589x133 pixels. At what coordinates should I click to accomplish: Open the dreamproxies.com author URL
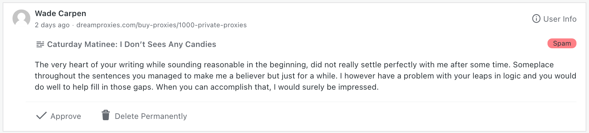161,25
